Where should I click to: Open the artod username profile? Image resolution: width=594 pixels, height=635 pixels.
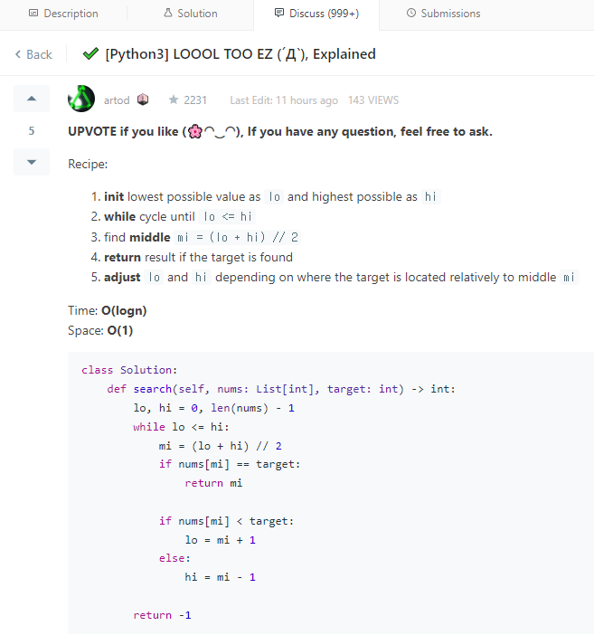pos(117,100)
